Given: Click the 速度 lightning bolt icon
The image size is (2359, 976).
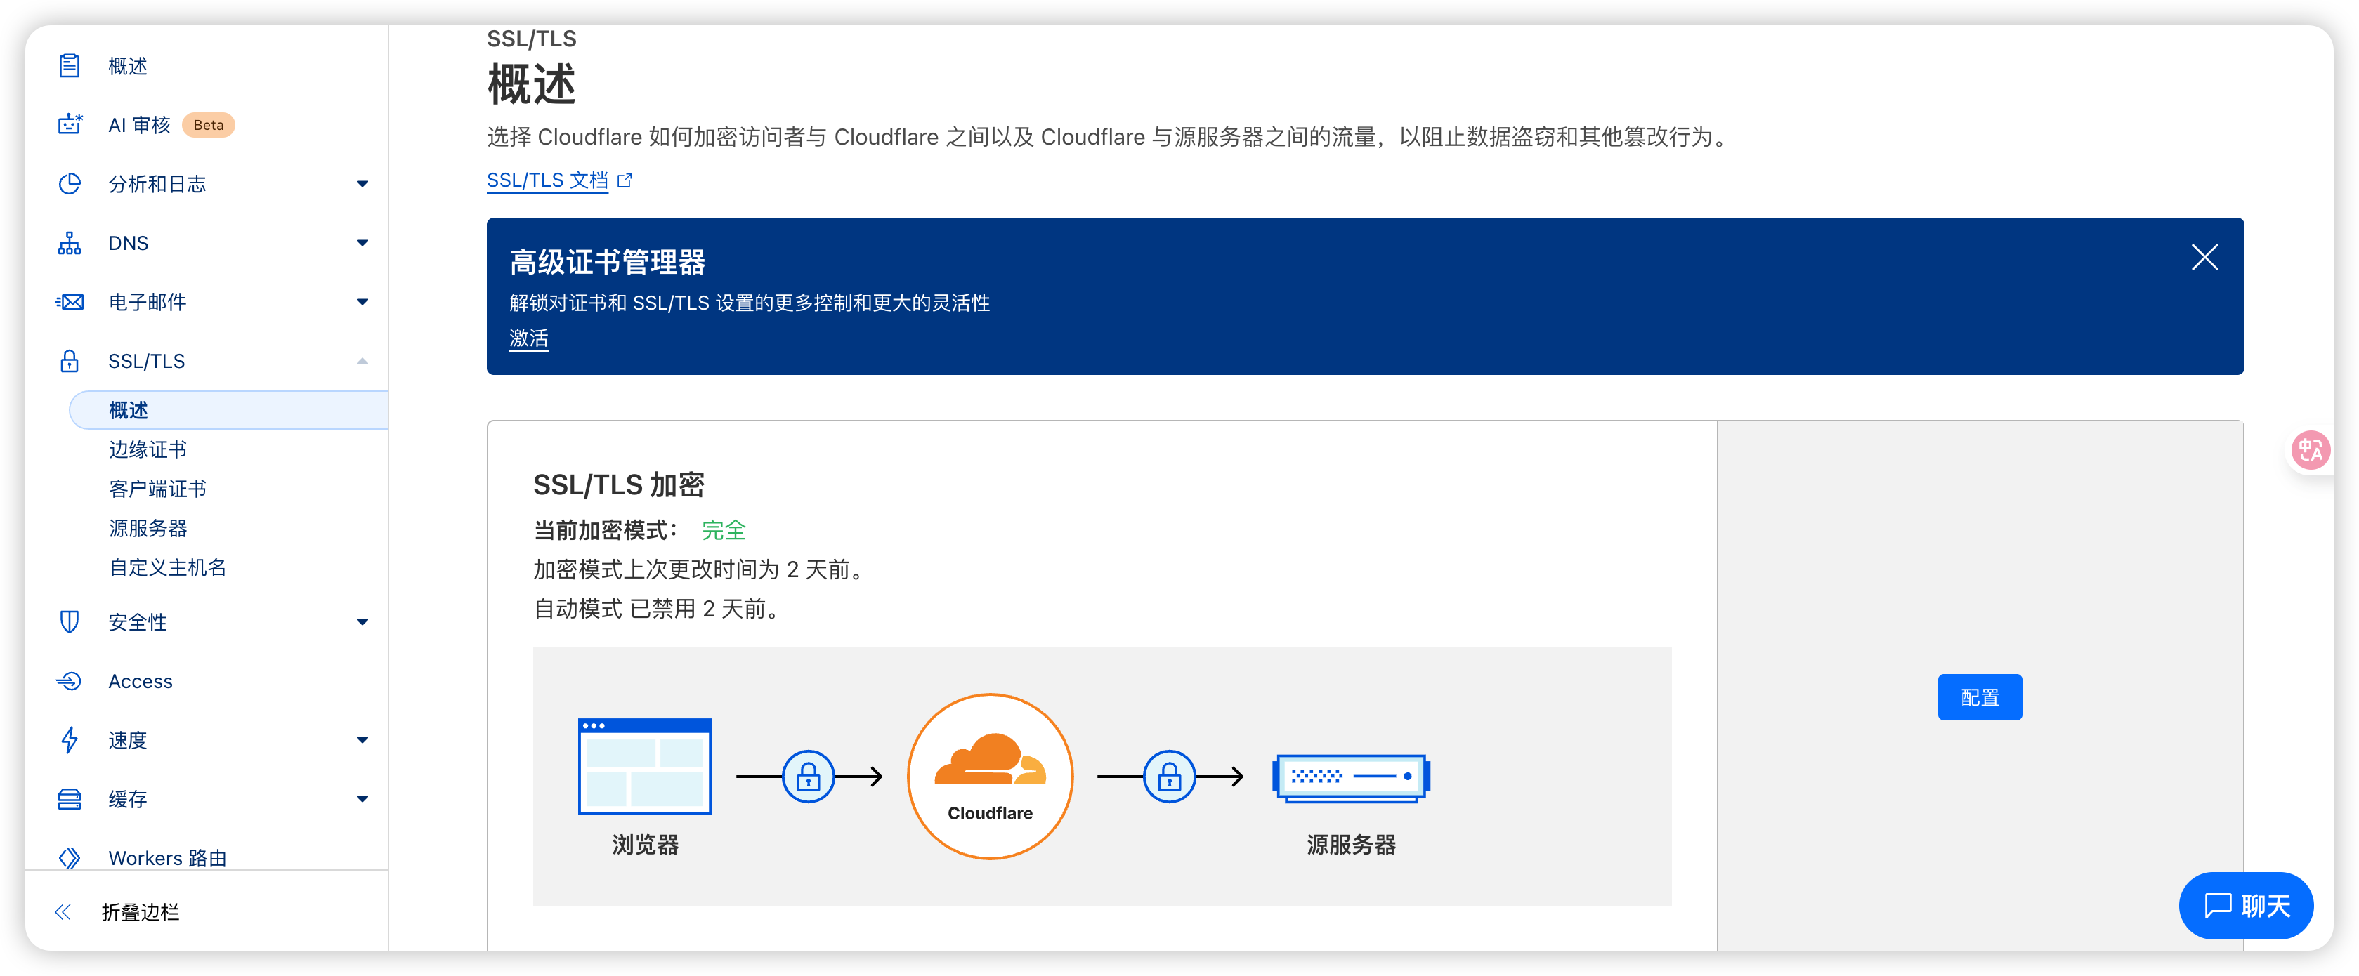Looking at the screenshot, I should pos(70,740).
